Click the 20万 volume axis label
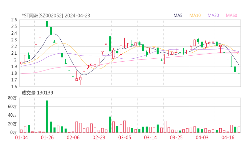 pyautogui.click(x=12, y=124)
